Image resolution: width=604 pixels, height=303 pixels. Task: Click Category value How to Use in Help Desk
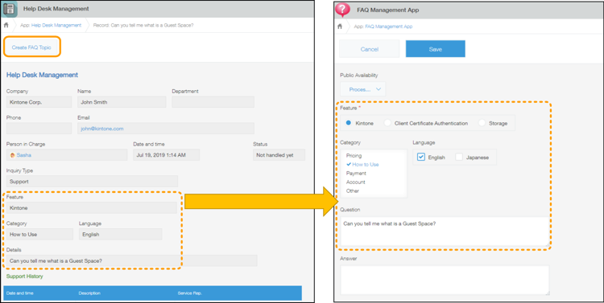39,234
